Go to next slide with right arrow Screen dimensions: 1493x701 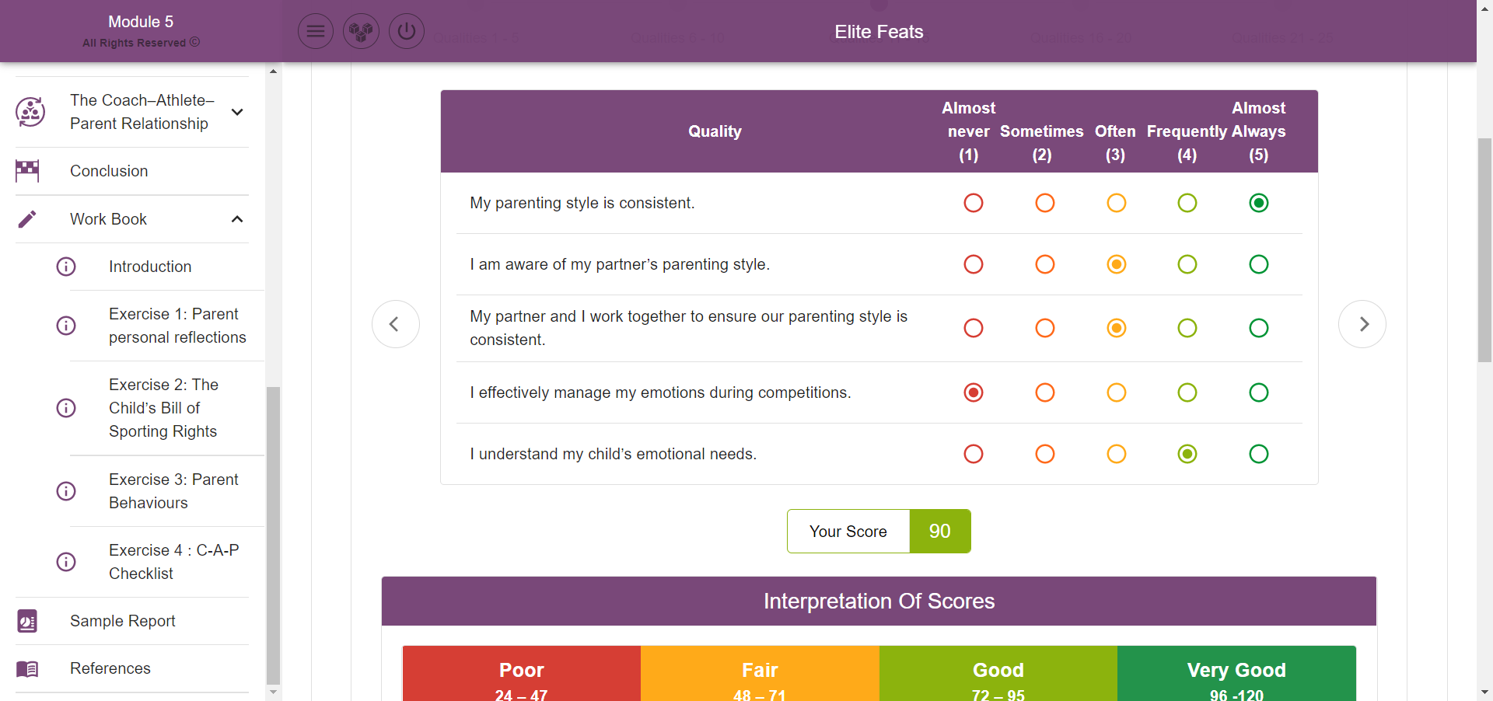1362,324
